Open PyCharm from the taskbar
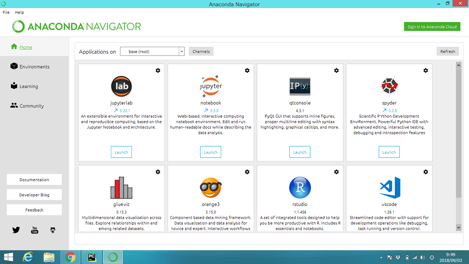The width and height of the screenshot is (469, 264). tap(92, 257)
